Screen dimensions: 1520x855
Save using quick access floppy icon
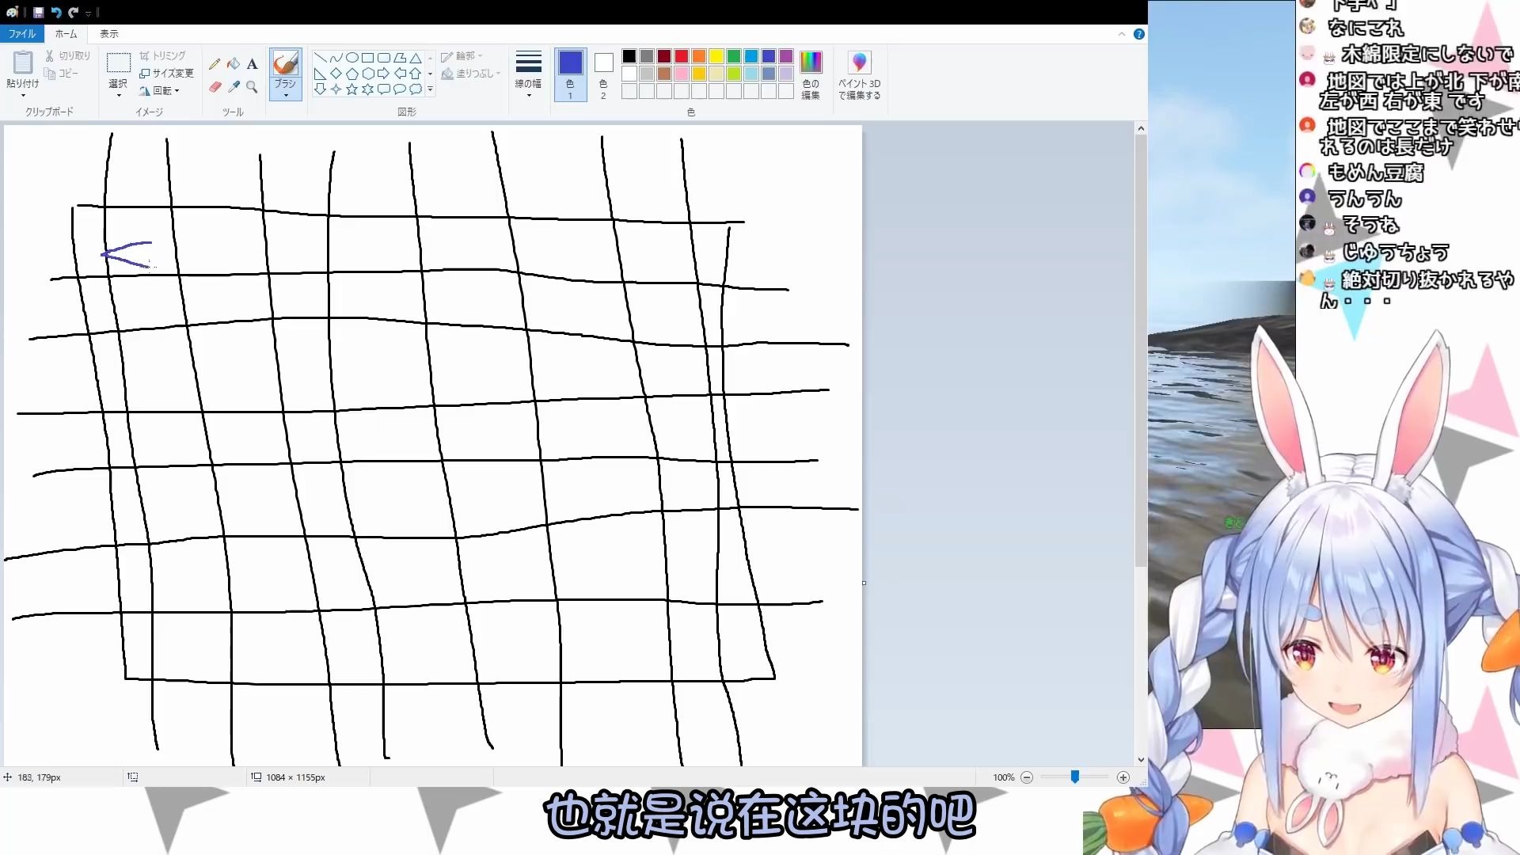pos(38,12)
